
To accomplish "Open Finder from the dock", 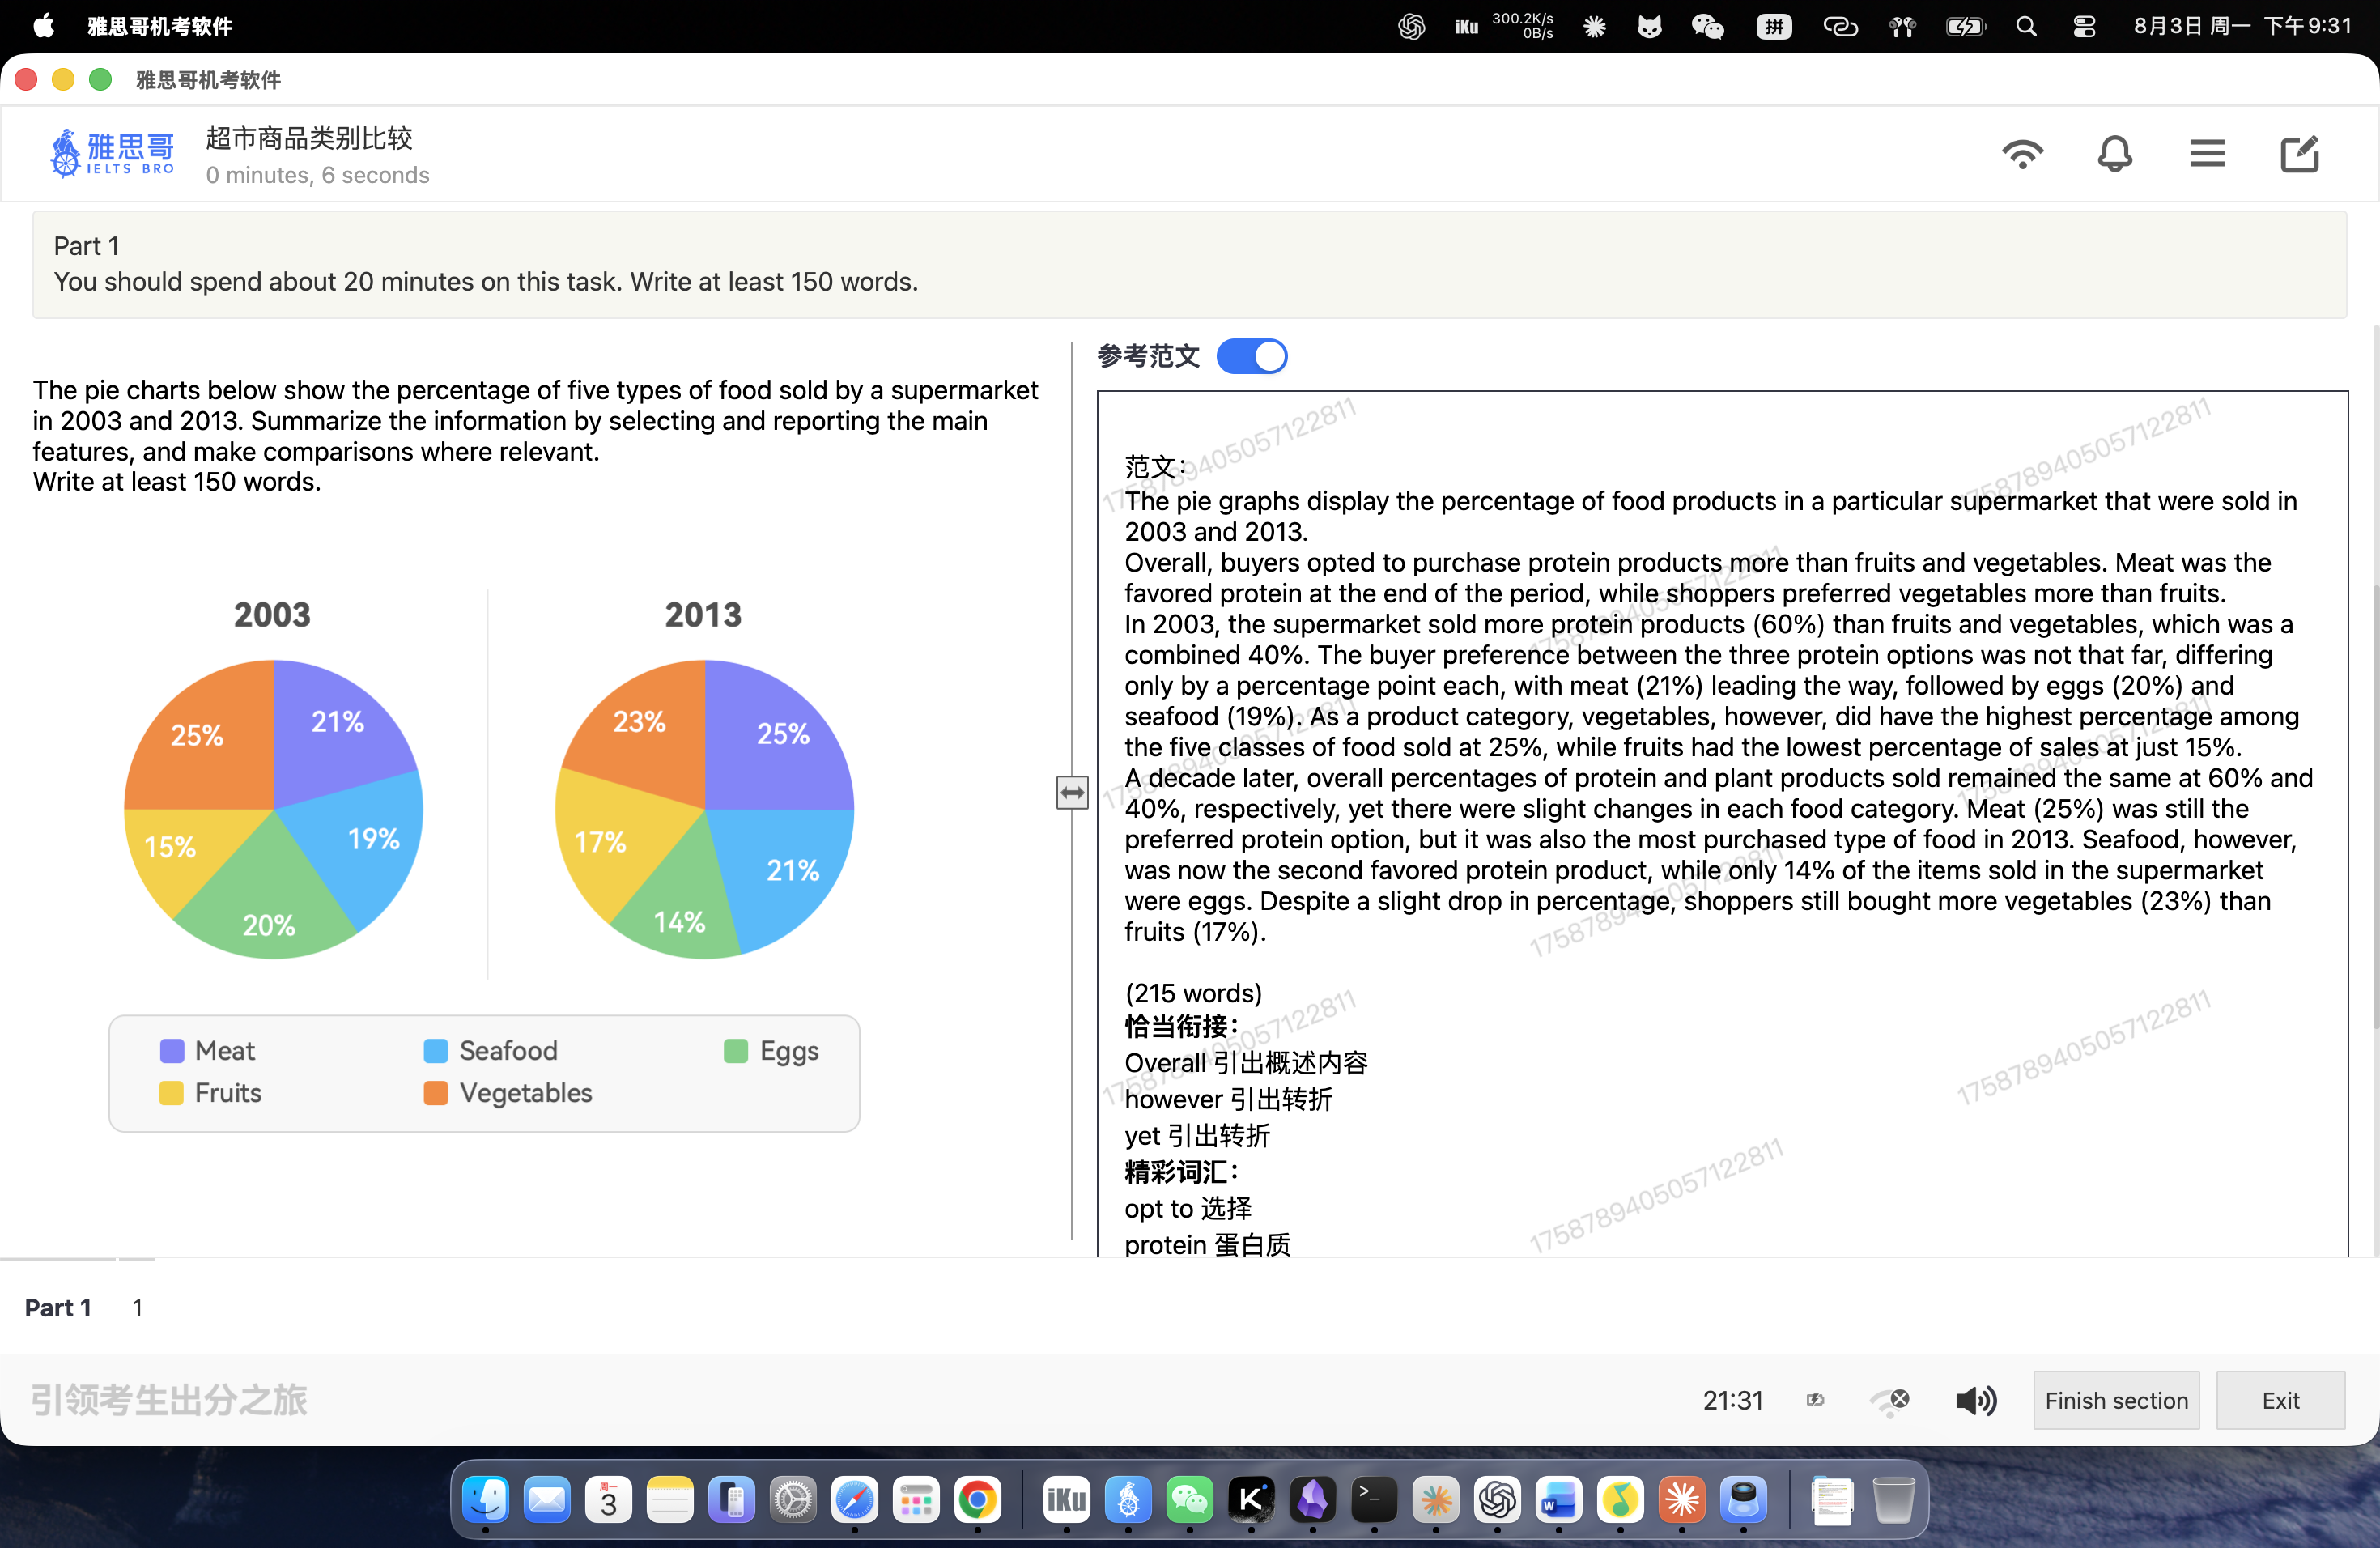I will point(486,1499).
